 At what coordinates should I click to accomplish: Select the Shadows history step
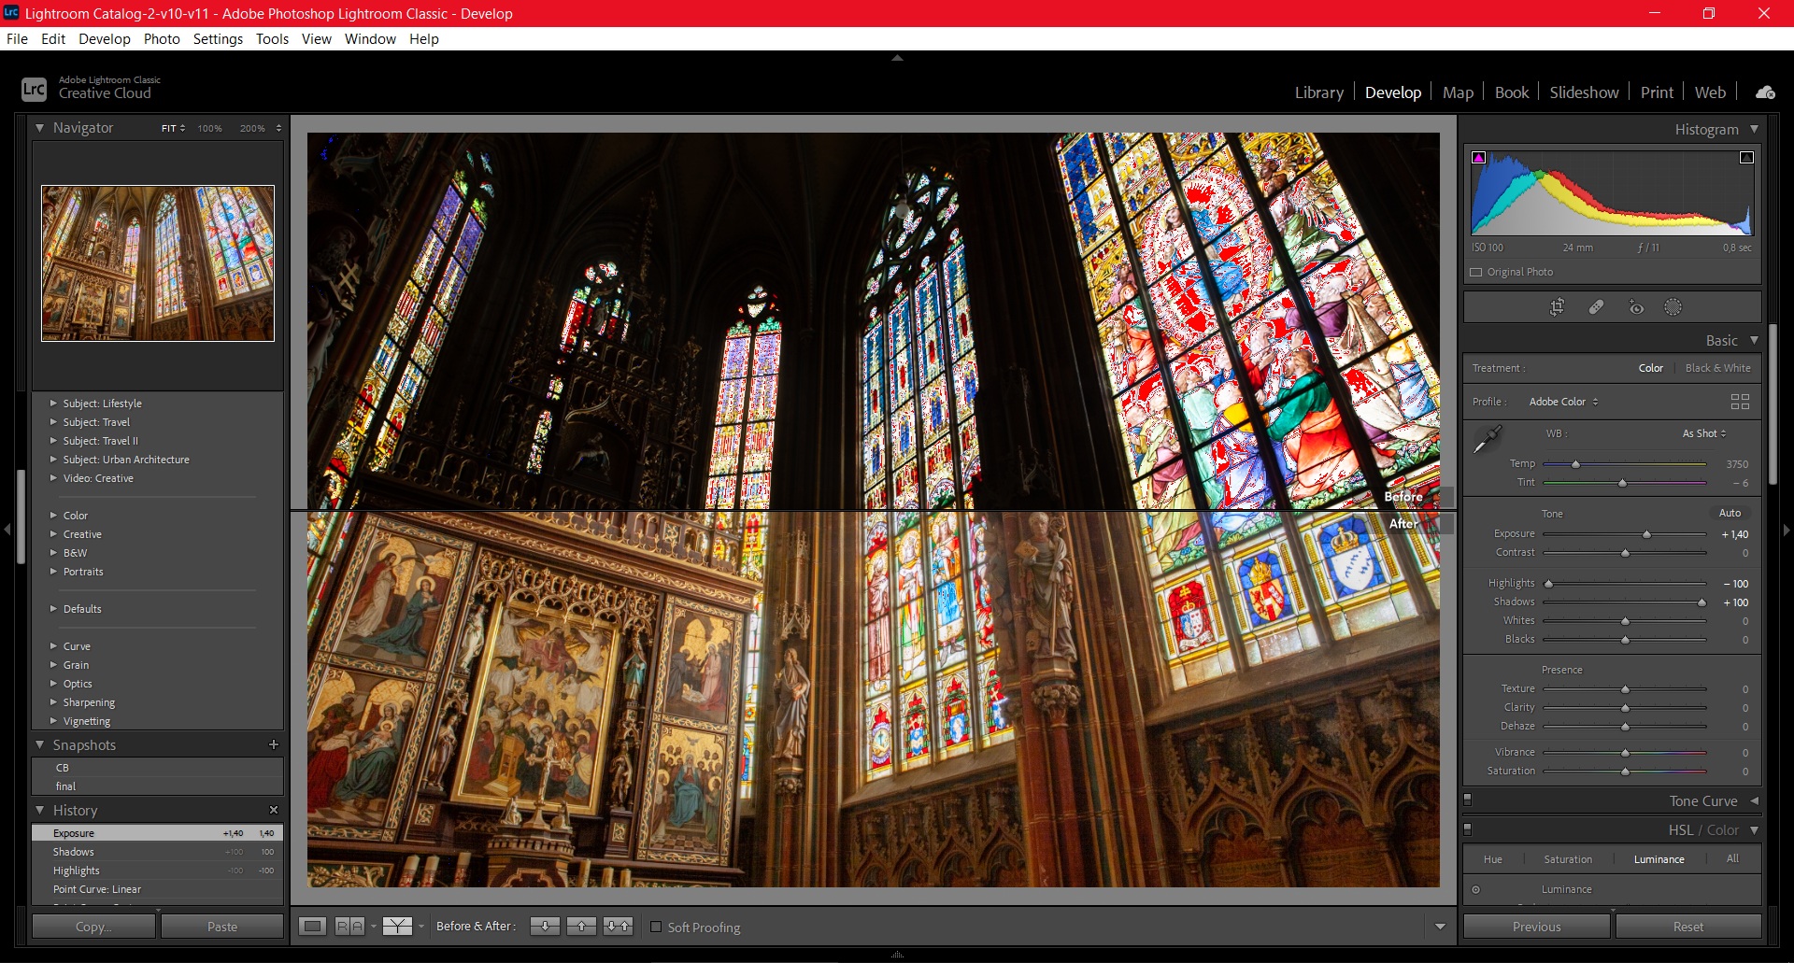point(157,852)
